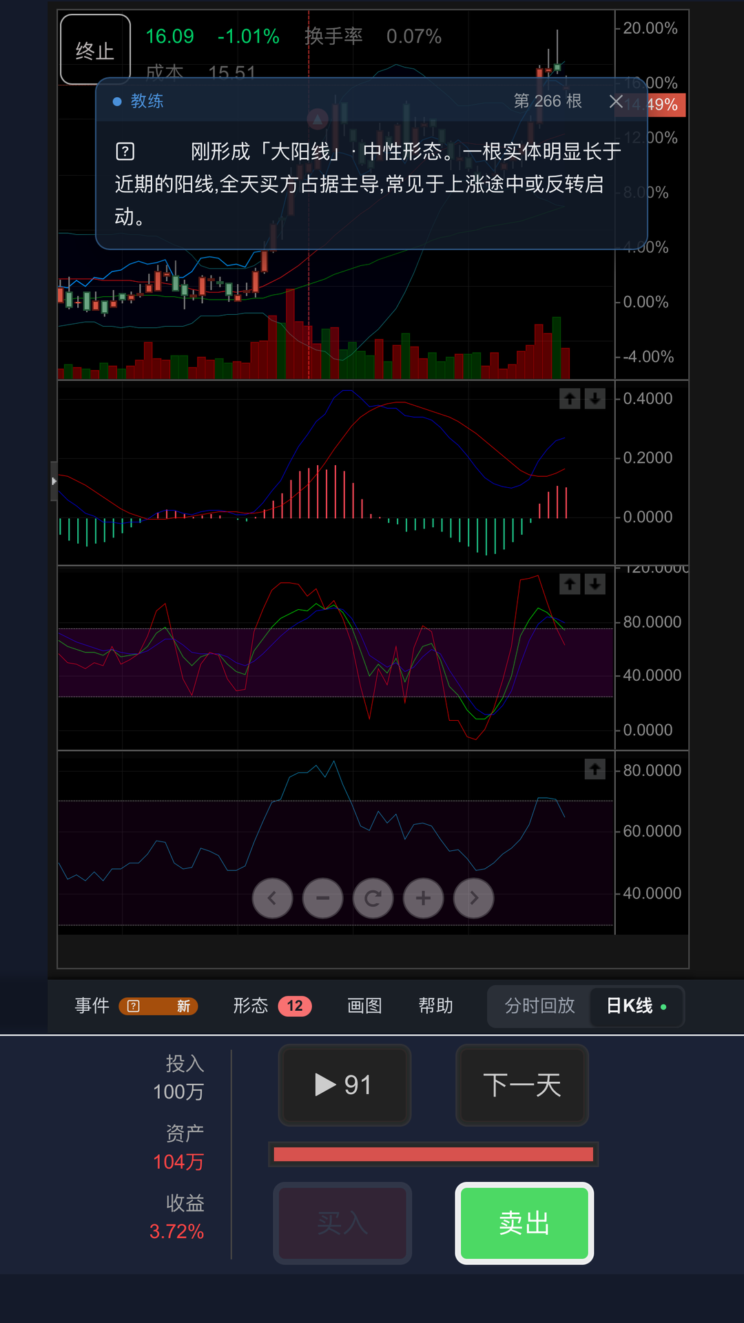The width and height of the screenshot is (744, 1323).
Task: Tap the 12 badge beside 形态
Action: [295, 1006]
